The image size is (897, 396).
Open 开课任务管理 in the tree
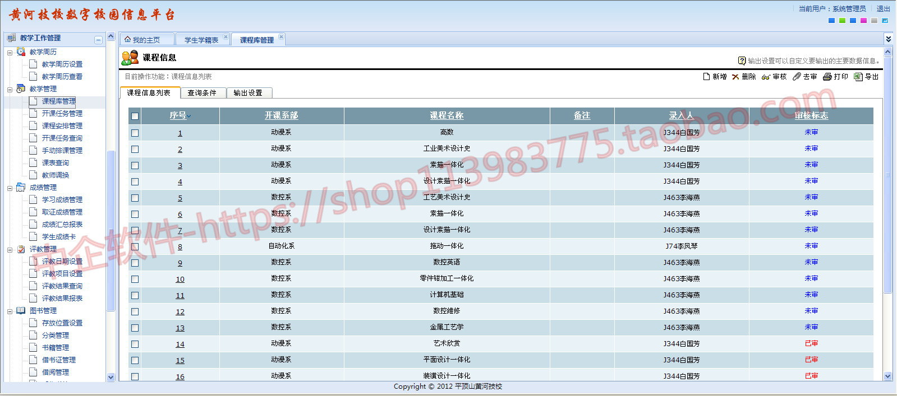[x=62, y=114]
